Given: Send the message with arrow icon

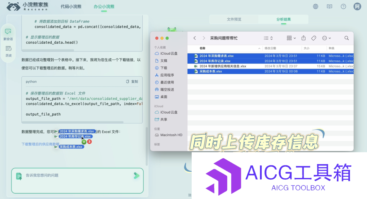Looking at the screenshot, I should point(137,176).
